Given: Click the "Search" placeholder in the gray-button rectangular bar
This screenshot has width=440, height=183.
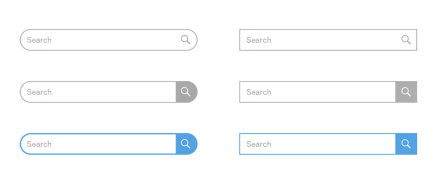Looking at the screenshot, I should pos(259,92).
